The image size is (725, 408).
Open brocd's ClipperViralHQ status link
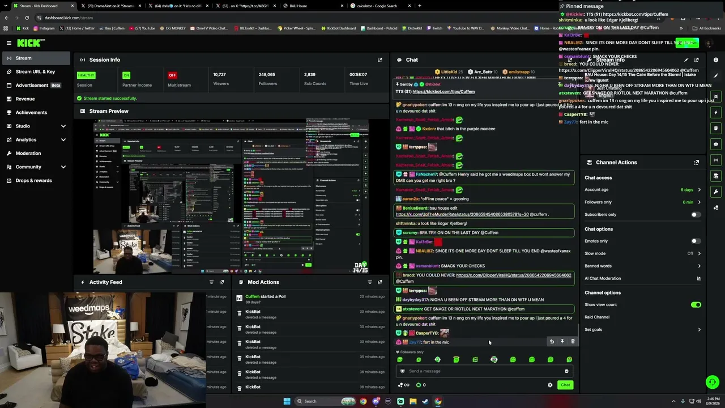513,275
